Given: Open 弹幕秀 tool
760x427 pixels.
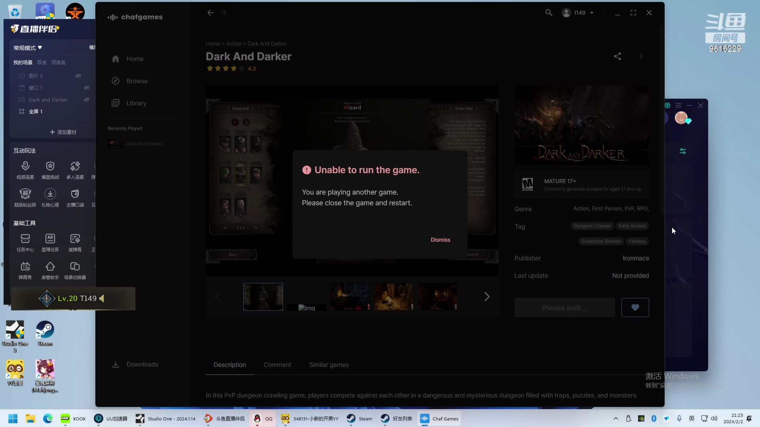Looking at the screenshot, I should click(x=25, y=270).
